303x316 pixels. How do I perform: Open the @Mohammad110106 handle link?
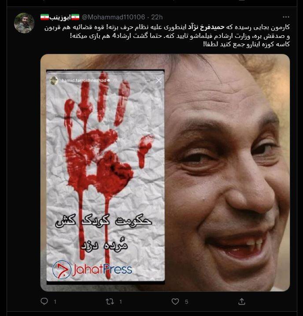pos(113,17)
